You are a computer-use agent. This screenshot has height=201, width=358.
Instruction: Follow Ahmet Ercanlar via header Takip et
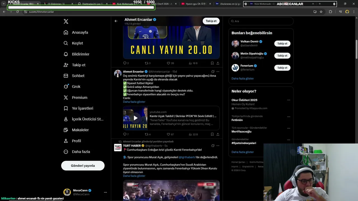(211, 21)
